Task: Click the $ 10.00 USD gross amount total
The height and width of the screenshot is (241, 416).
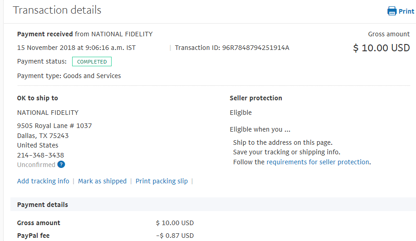Action: (x=382, y=48)
